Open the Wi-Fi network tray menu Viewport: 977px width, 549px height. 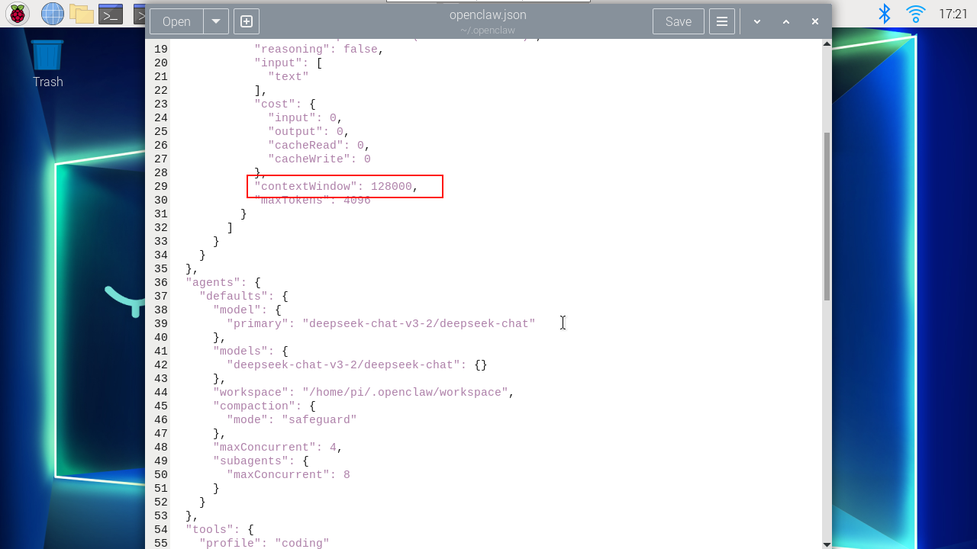915,14
